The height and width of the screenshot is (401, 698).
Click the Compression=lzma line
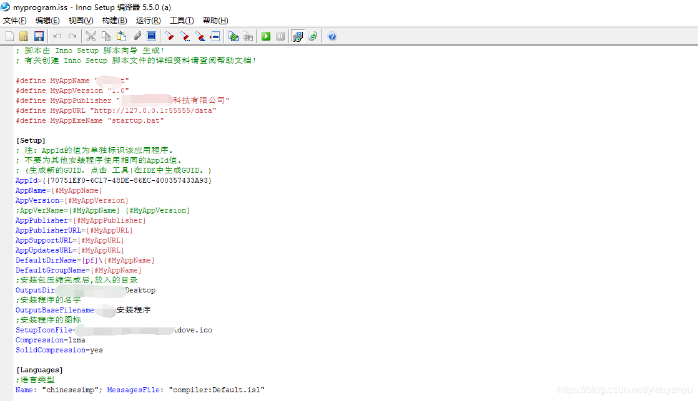tap(51, 340)
